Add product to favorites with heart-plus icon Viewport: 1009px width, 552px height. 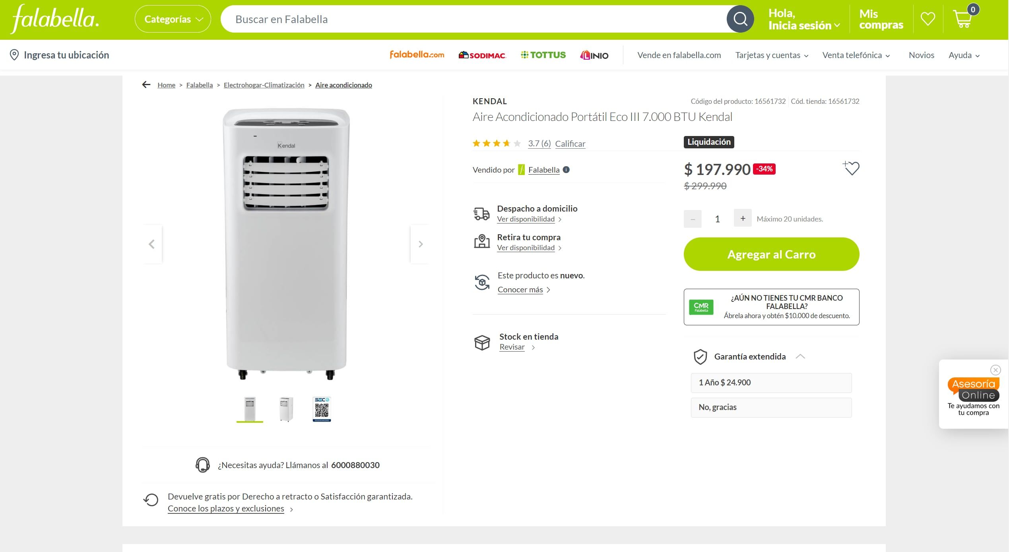point(851,168)
